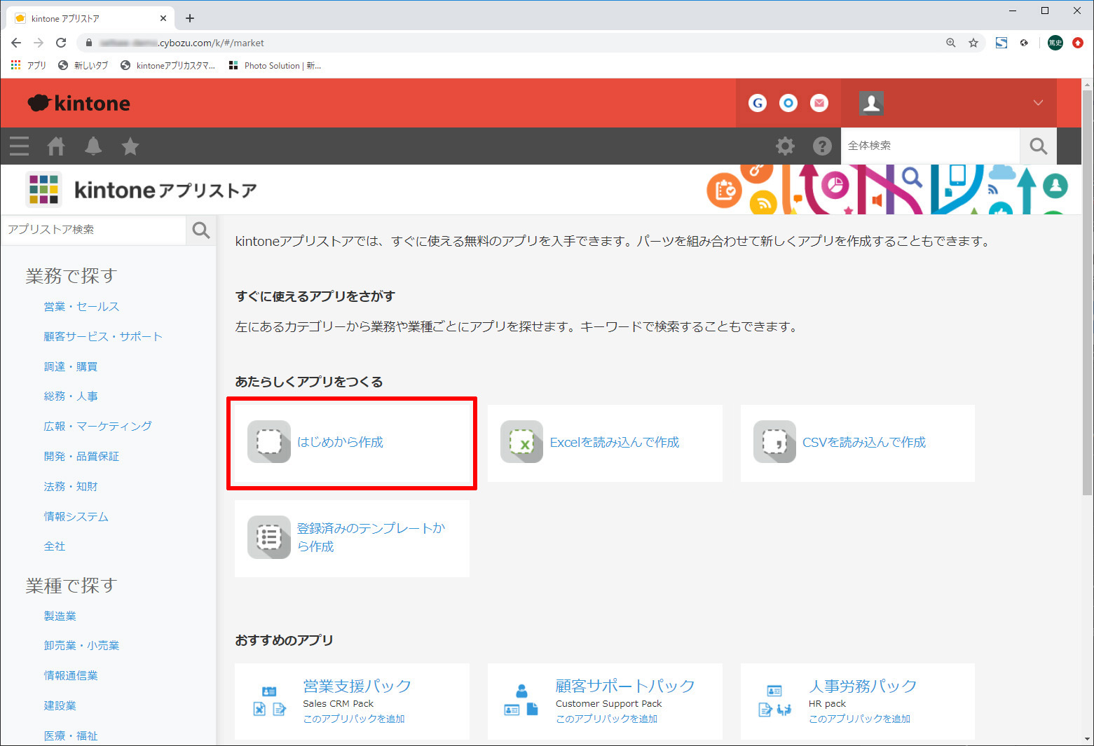Reload the page with browser refresh button
Image resolution: width=1094 pixels, height=746 pixels.
point(61,43)
